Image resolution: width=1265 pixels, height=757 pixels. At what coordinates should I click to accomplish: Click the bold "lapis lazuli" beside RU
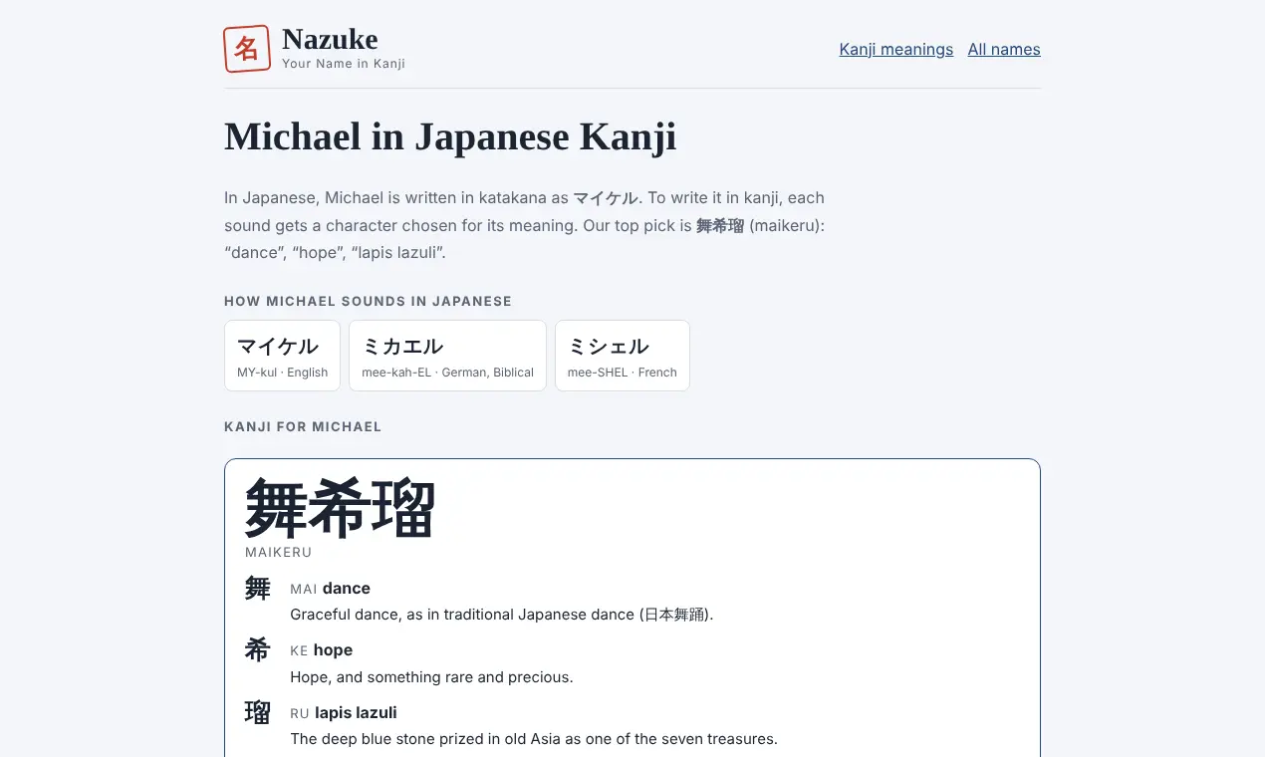[356, 713]
